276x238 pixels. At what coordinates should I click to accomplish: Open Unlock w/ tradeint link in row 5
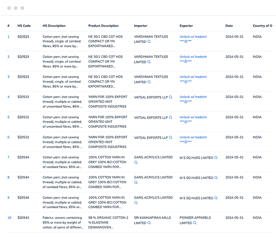pyautogui.click(x=193, y=117)
